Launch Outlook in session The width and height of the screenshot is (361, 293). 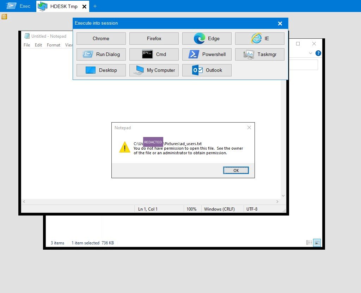click(x=207, y=70)
